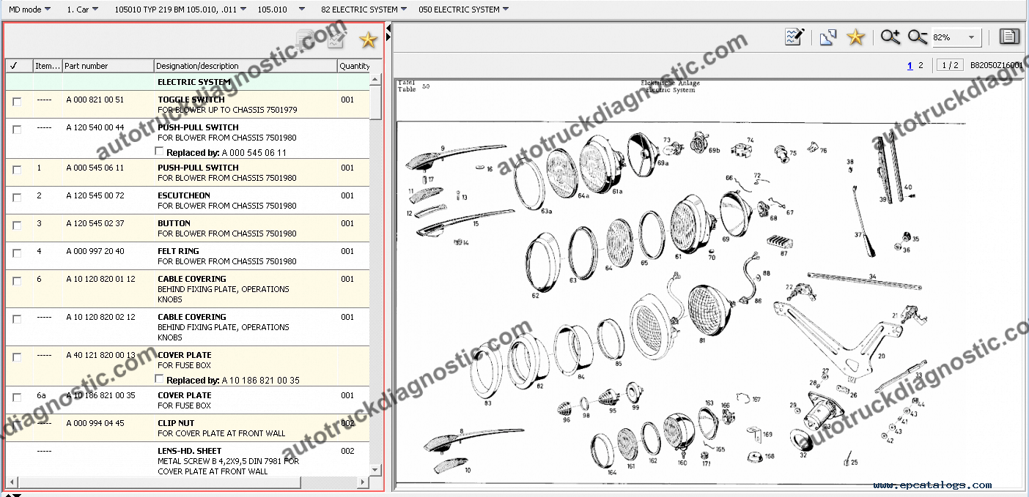This screenshot has height=497, width=1029.
Task: Check the box for TOGGLE SWITCH part
Action: 17,102
